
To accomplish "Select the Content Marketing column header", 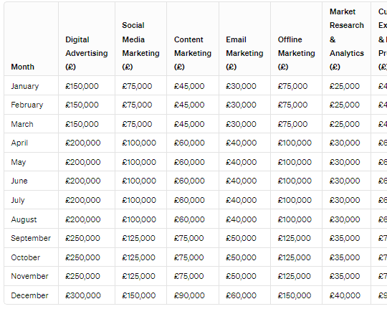I will [193, 53].
